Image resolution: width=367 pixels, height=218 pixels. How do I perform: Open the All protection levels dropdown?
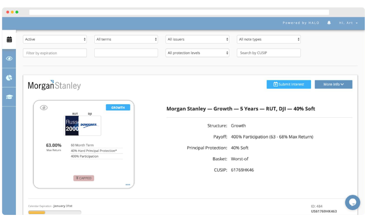pyautogui.click(x=197, y=53)
